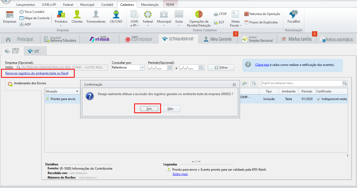Click the Empresa search magnifier icon
Screen dimensions: 357x188
18,67
